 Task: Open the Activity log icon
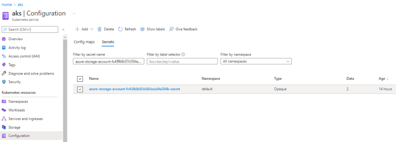[x=4, y=48]
